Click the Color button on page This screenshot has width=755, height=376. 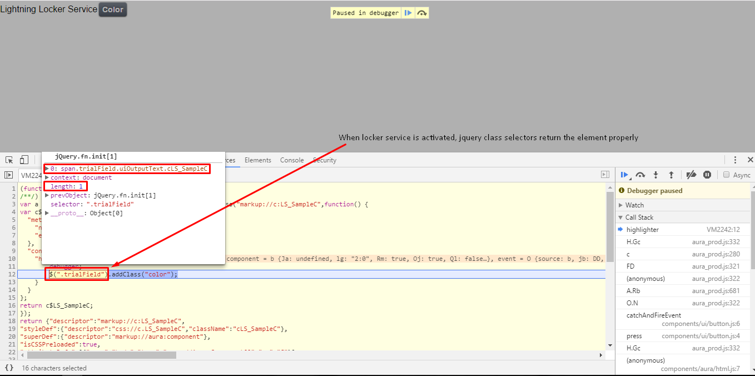click(x=113, y=9)
